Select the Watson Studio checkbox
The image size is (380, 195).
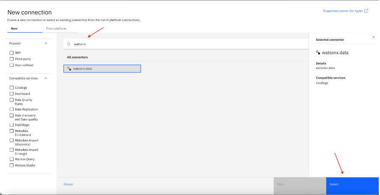point(11,165)
